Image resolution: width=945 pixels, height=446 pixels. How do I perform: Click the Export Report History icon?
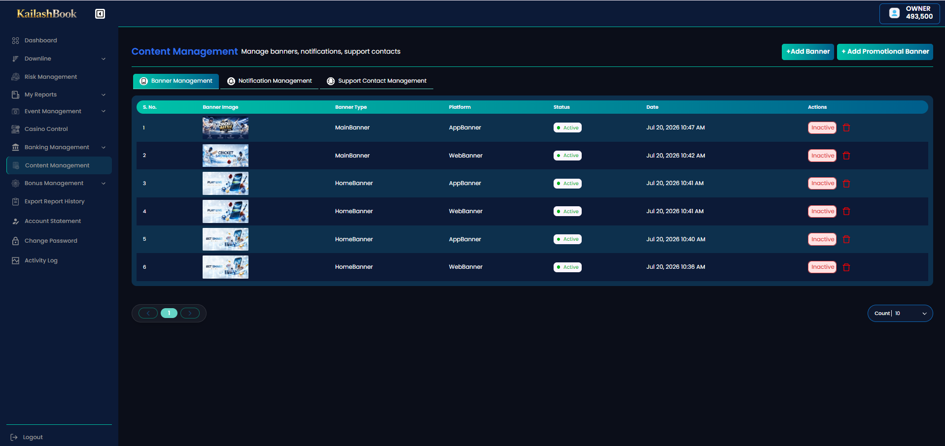pyautogui.click(x=16, y=201)
